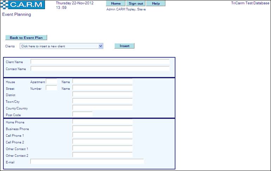Select the Post Code field
Screen dimensions: 271x171
click(x=82, y=114)
